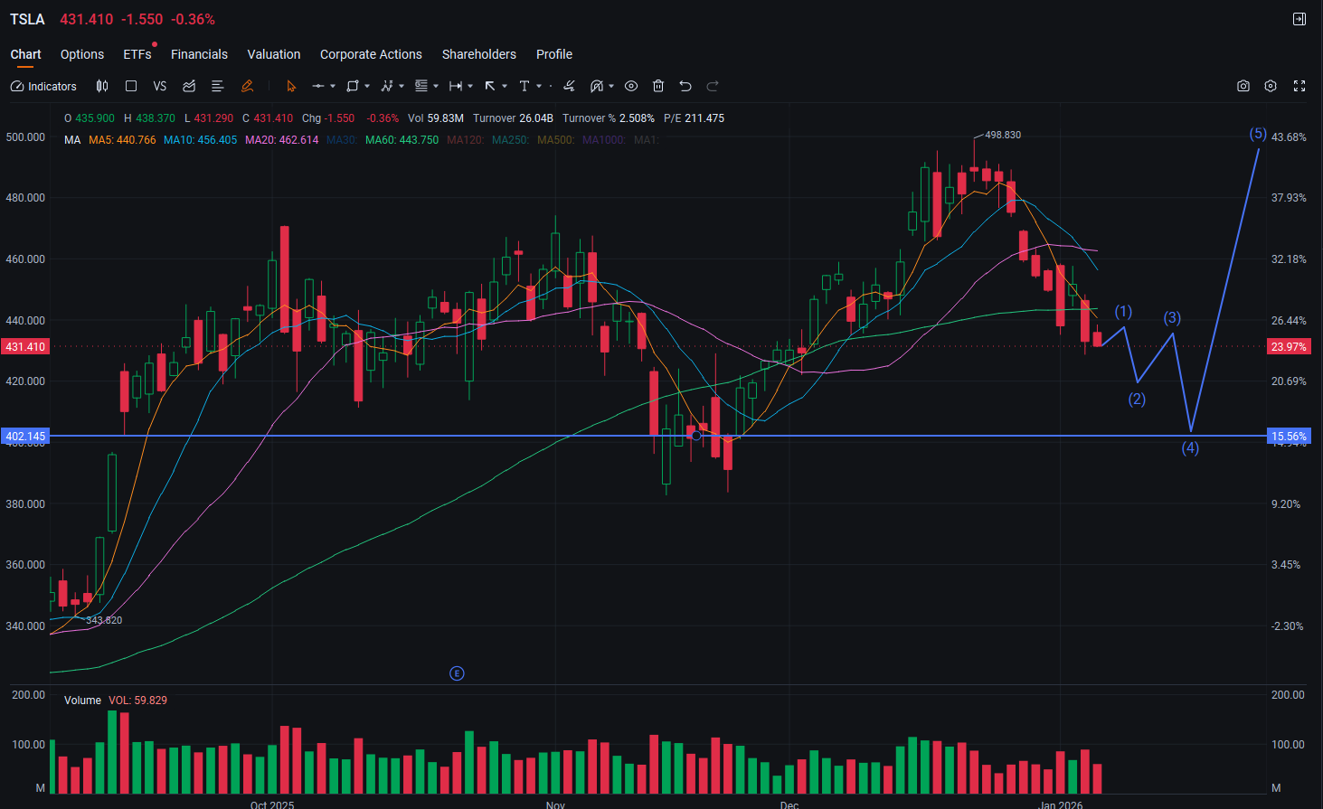Select the eraser tool
The width and height of the screenshot is (1323, 809).
point(569,86)
